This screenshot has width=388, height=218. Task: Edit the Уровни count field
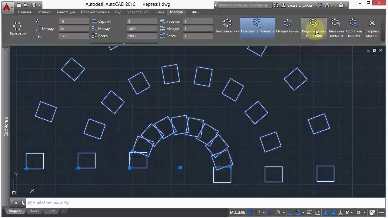198,21
